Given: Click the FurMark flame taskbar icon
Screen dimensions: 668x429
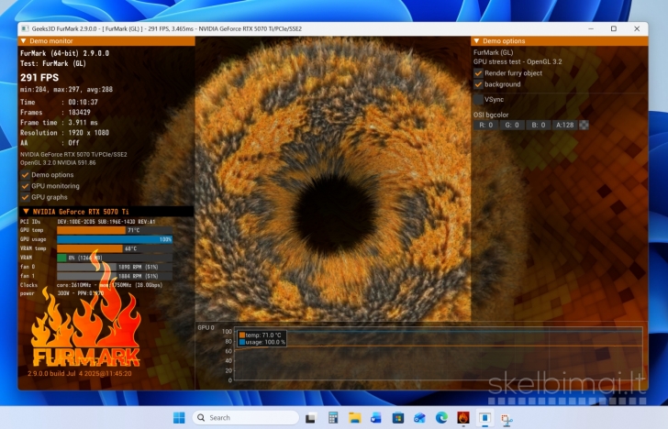Looking at the screenshot, I should coord(464,417).
